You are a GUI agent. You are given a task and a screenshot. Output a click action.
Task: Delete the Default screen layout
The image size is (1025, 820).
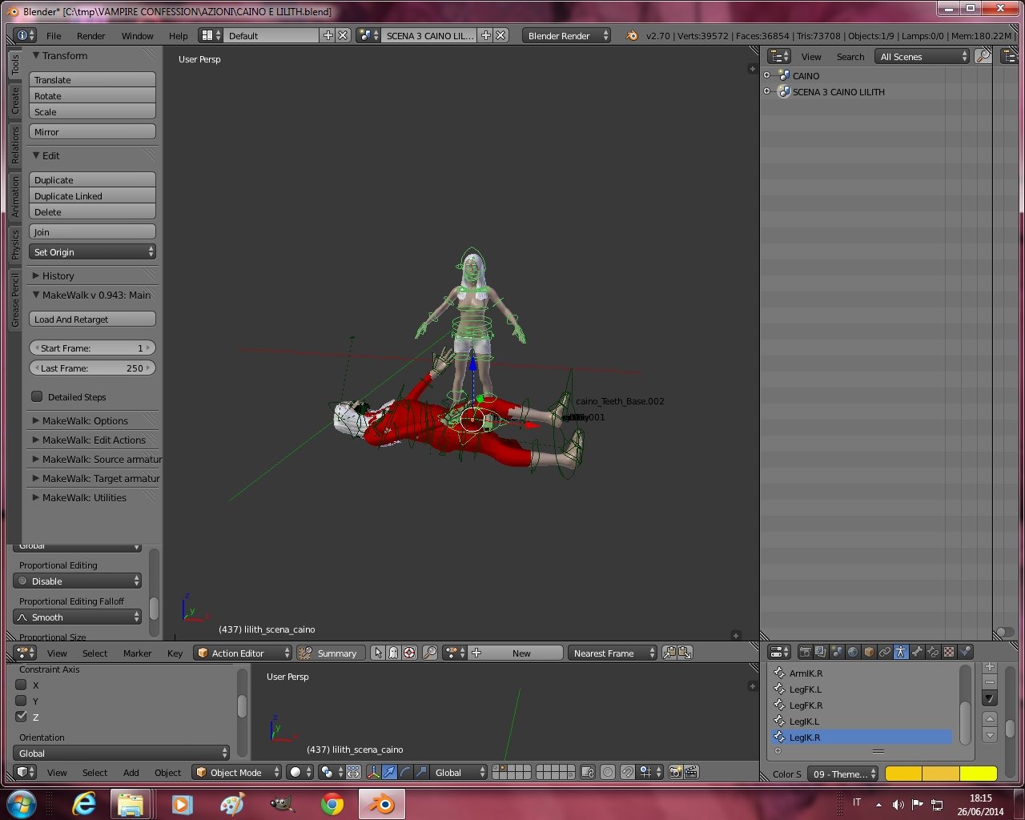click(343, 35)
